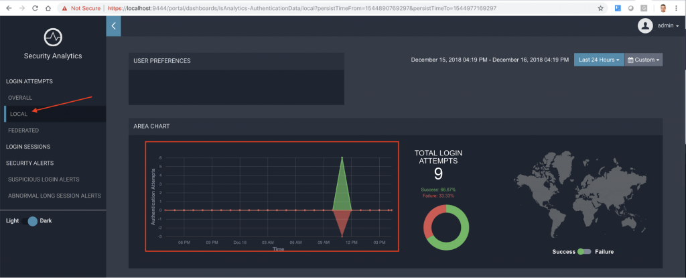This screenshot has height=278, width=686.
Task: Open Abnormal Long Session Alerts page
Action: (x=54, y=196)
